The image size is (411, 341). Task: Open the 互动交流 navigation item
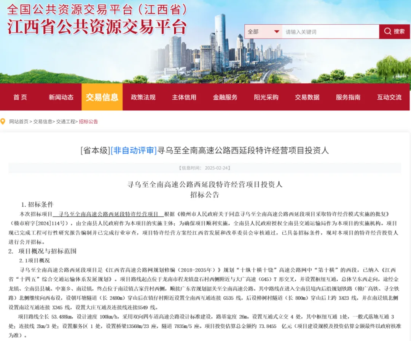click(389, 97)
